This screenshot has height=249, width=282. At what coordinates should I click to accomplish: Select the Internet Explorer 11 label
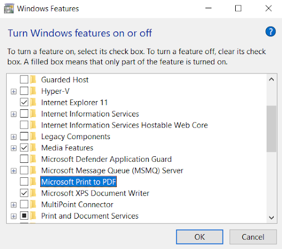point(74,103)
